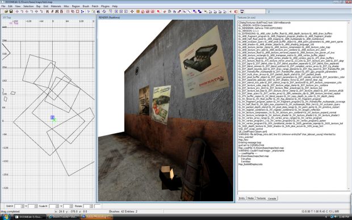Click the diagonal line tool icon

(x=189, y=11)
